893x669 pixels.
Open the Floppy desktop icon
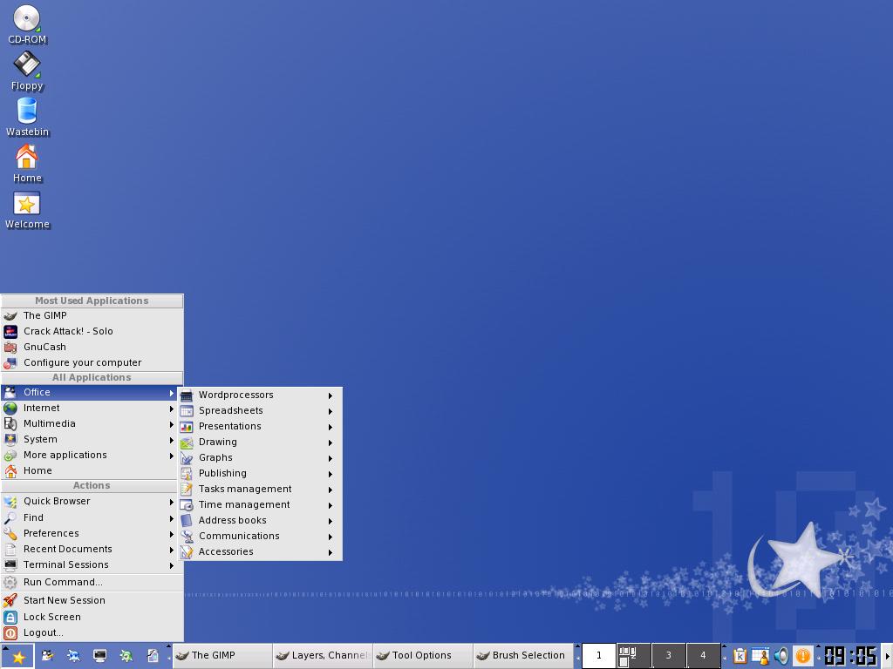pyautogui.click(x=27, y=66)
